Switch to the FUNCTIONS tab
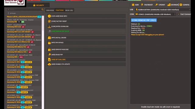 [x=60, y=10]
